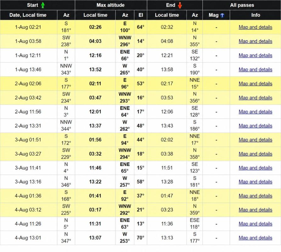This screenshot has width=281, height=252.
Task: Open Map and details for 2-Aug 13:31
Action: tap(256, 126)
